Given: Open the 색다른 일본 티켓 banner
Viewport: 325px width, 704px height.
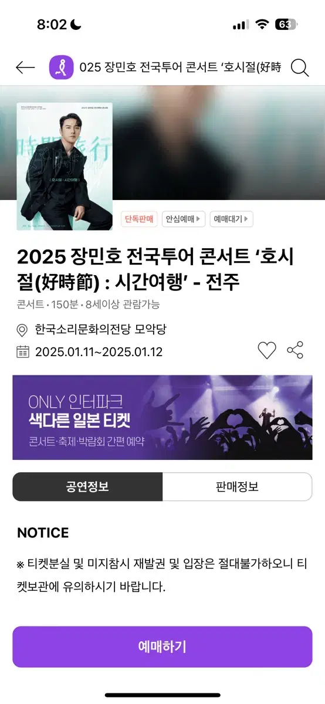Looking at the screenshot, I should (x=162, y=418).
